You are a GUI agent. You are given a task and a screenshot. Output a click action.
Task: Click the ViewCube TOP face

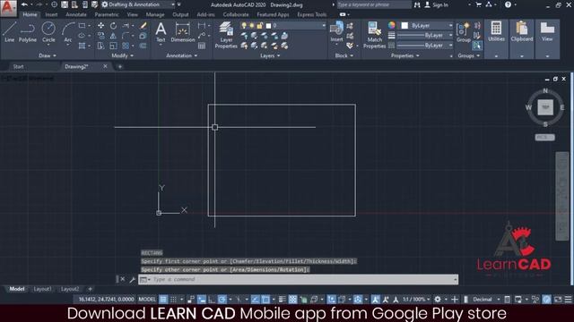coord(545,107)
